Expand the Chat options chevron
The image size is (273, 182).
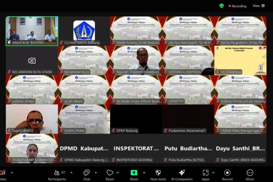click(x=96, y=173)
